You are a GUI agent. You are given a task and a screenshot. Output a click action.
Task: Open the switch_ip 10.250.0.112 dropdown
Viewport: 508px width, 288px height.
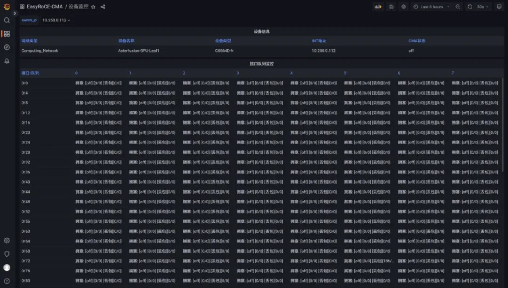pyautogui.click(x=56, y=20)
